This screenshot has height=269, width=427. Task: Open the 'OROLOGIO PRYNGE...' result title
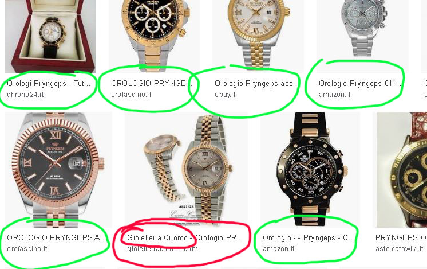[x=152, y=84]
